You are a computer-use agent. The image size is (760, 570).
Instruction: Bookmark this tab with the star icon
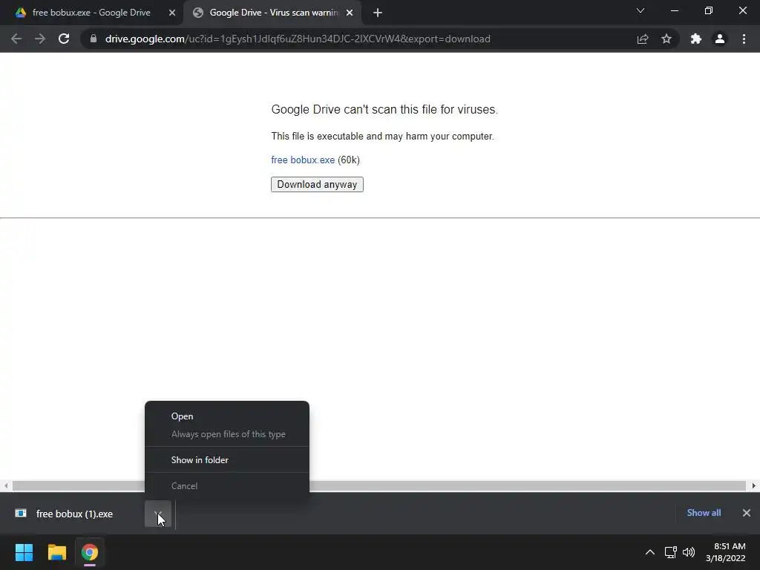point(666,39)
